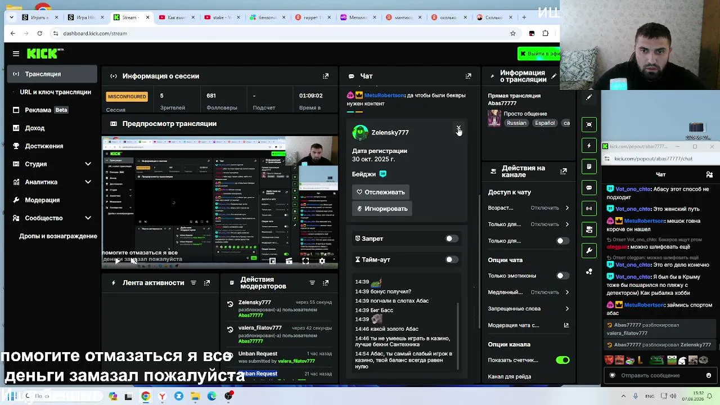Image resolution: width=720 pixels, height=405 pixels.
Task: Reload the dashboard page
Action: tap(39, 33)
